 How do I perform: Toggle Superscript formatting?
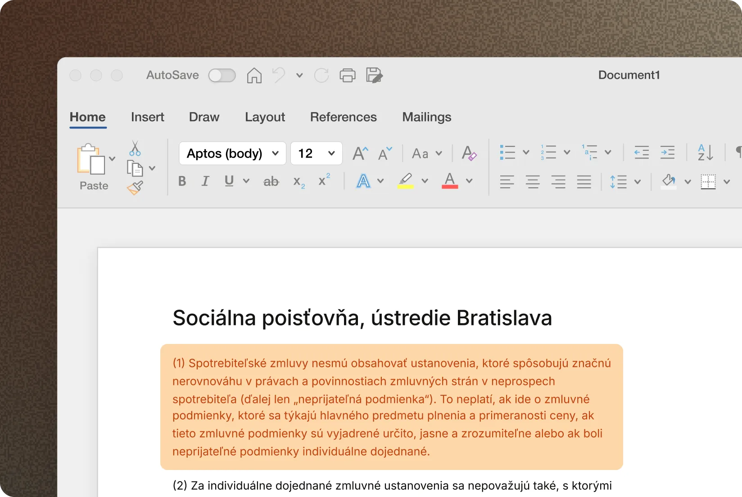(x=324, y=180)
